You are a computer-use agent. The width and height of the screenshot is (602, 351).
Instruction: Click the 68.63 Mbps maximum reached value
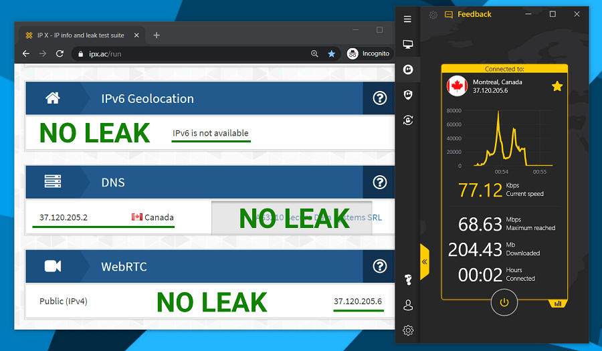coord(480,224)
